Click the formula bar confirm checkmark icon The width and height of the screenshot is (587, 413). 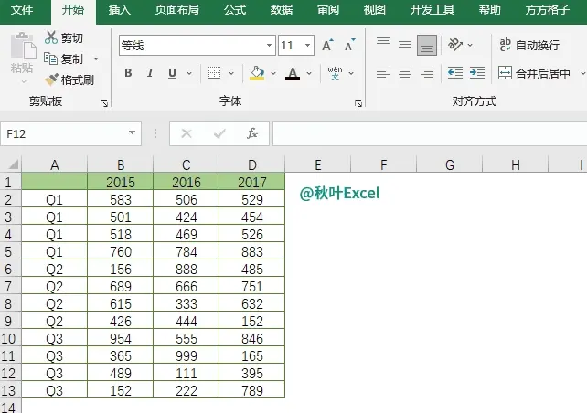219,133
